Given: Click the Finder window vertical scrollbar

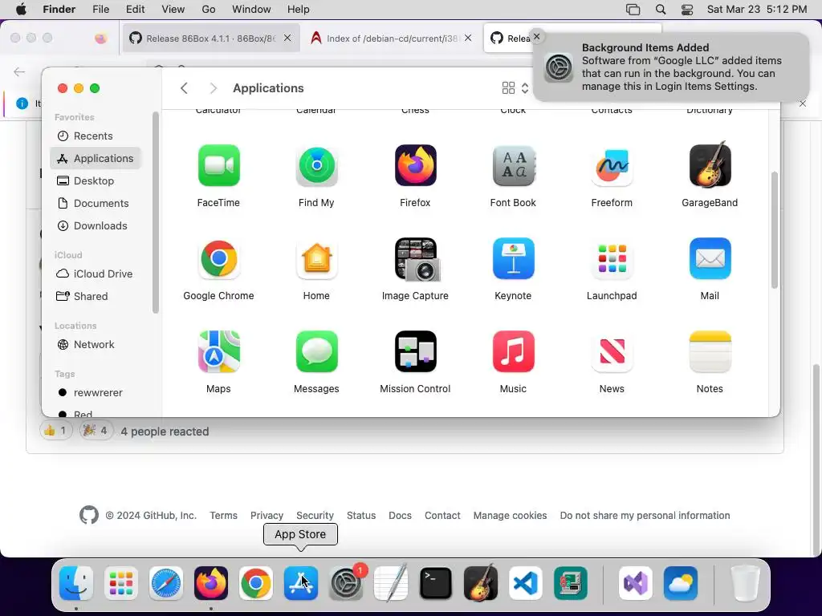Looking at the screenshot, I should pyautogui.click(x=775, y=230).
